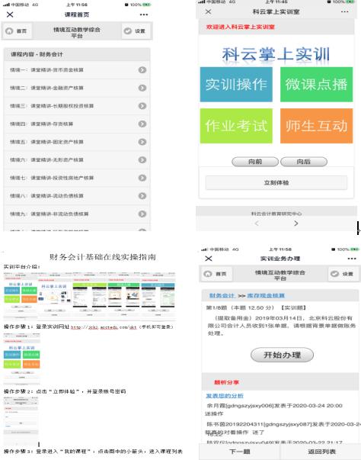
Task: Expand 情境七 投资性房地产核算 arrow
Action: pyautogui.click(x=142, y=178)
